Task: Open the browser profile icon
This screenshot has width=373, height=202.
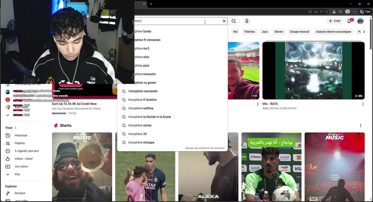Action: point(348,12)
